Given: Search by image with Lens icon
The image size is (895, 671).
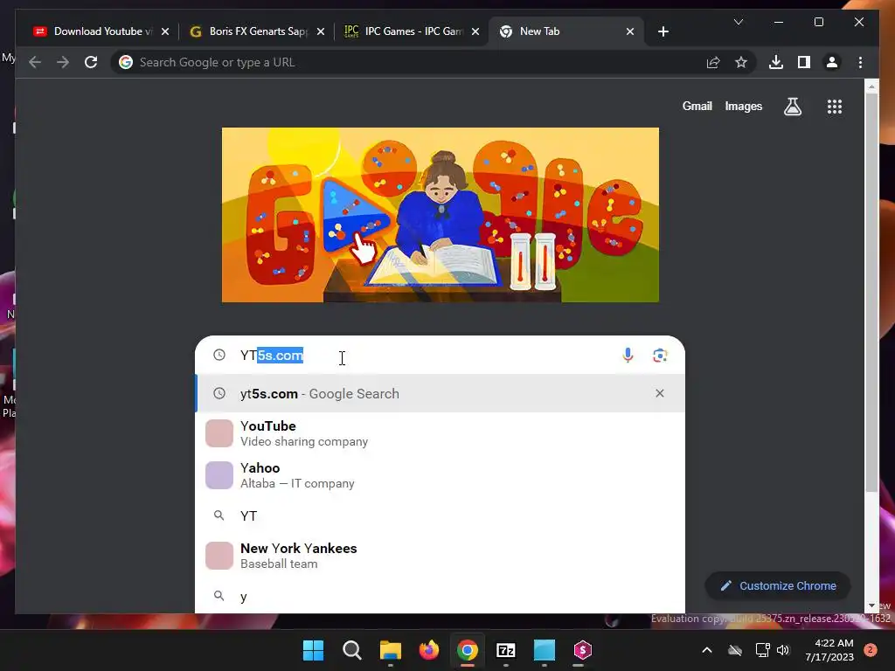Looking at the screenshot, I should click(x=660, y=355).
